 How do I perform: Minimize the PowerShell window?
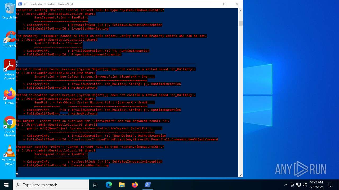click(213, 4)
